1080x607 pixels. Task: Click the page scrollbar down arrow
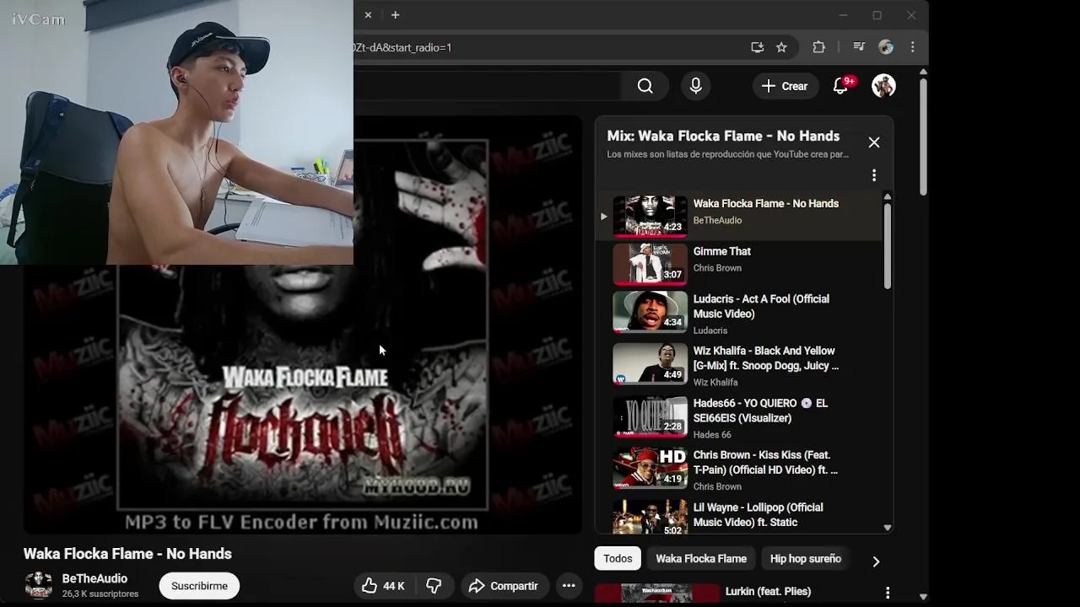[x=923, y=597]
